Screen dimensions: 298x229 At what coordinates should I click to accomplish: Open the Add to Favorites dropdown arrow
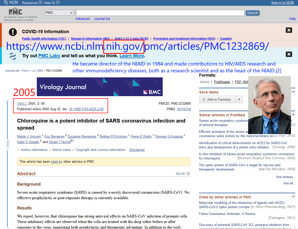point(239,99)
